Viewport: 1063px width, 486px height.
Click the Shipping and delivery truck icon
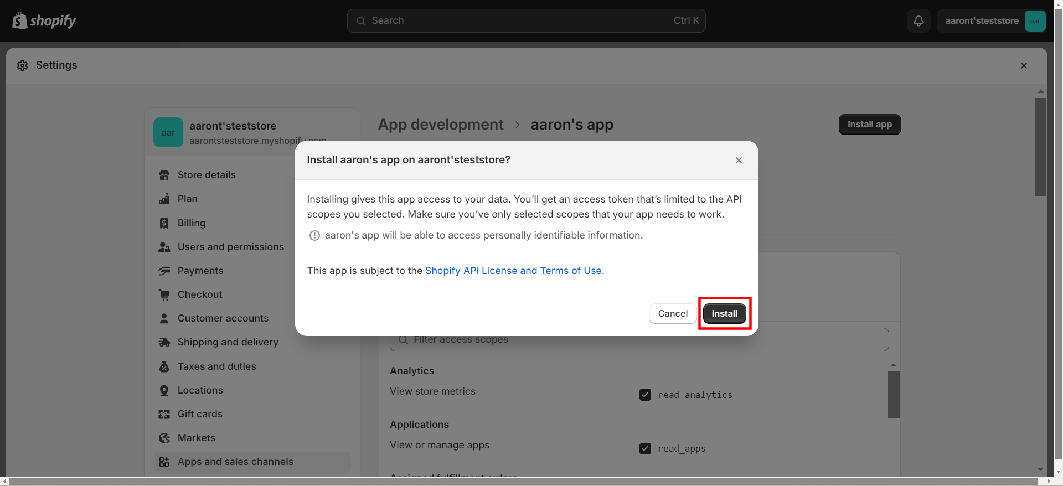(x=164, y=342)
